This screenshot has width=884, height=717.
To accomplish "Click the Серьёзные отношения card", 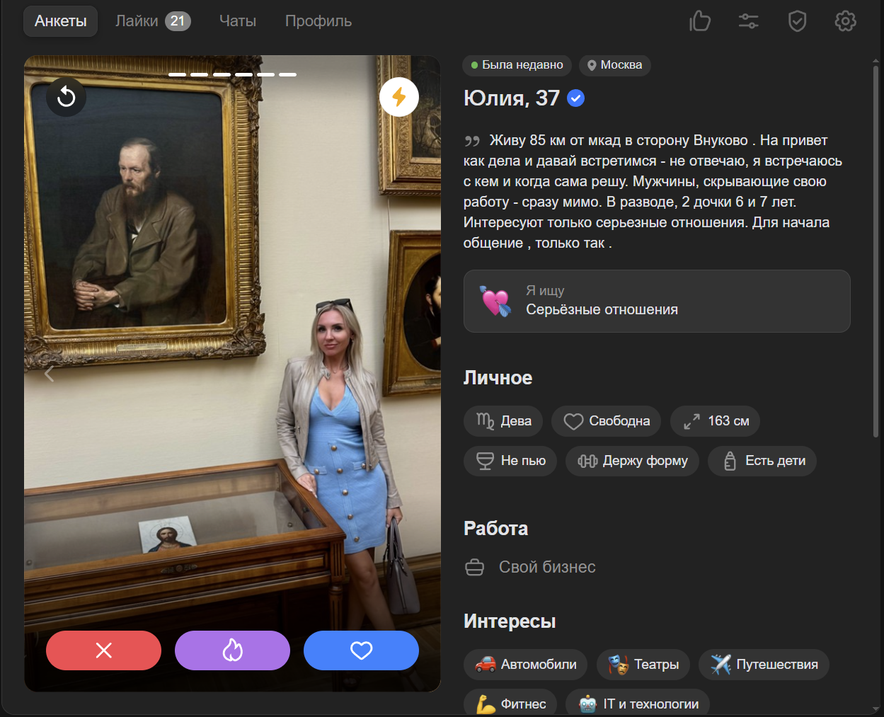I will 657,301.
